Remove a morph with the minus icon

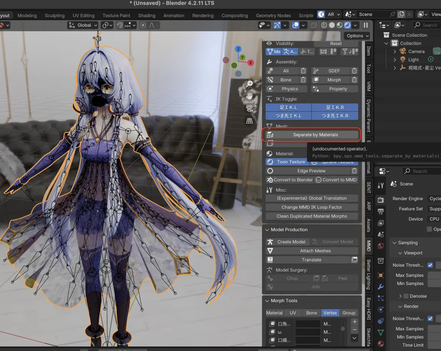click(x=355, y=329)
